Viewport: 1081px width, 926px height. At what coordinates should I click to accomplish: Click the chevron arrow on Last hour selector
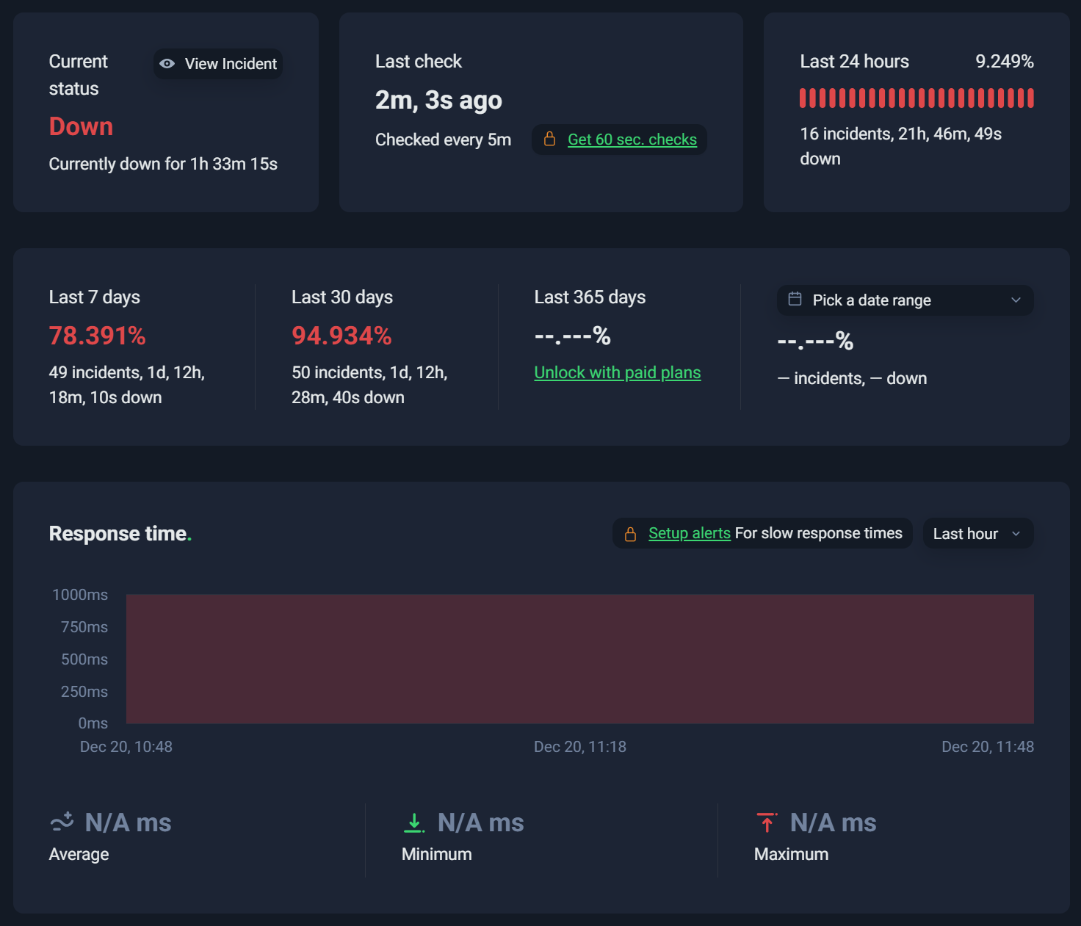(1016, 534)
